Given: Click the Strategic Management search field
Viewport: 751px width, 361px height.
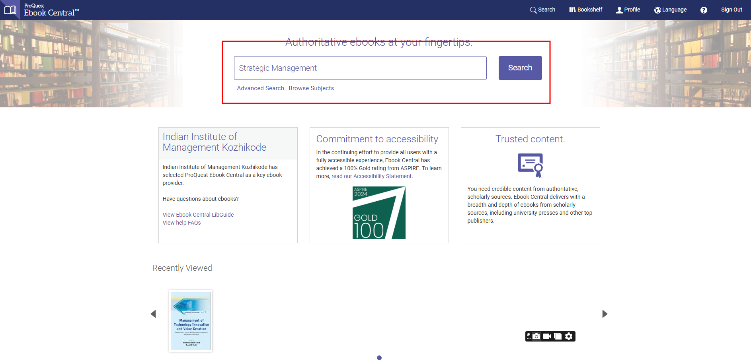Looking at the screenshot, I should pos(360,68).
